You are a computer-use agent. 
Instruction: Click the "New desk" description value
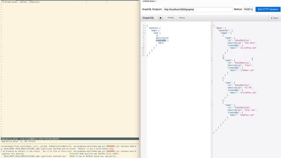tap(250, 43)
